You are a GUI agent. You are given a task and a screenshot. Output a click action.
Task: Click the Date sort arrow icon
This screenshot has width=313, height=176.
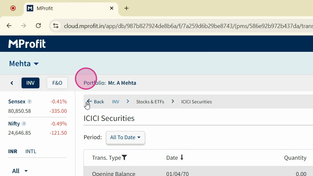182,157
